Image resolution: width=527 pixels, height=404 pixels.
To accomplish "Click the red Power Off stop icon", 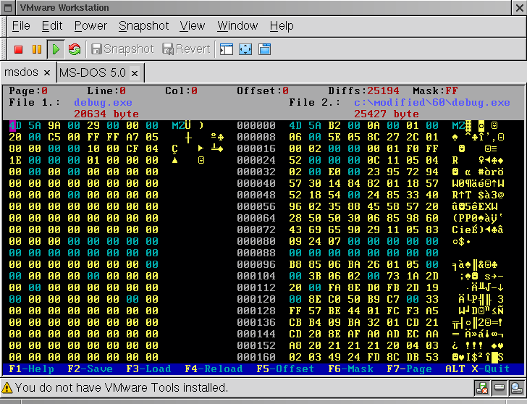I will (19, 49).
